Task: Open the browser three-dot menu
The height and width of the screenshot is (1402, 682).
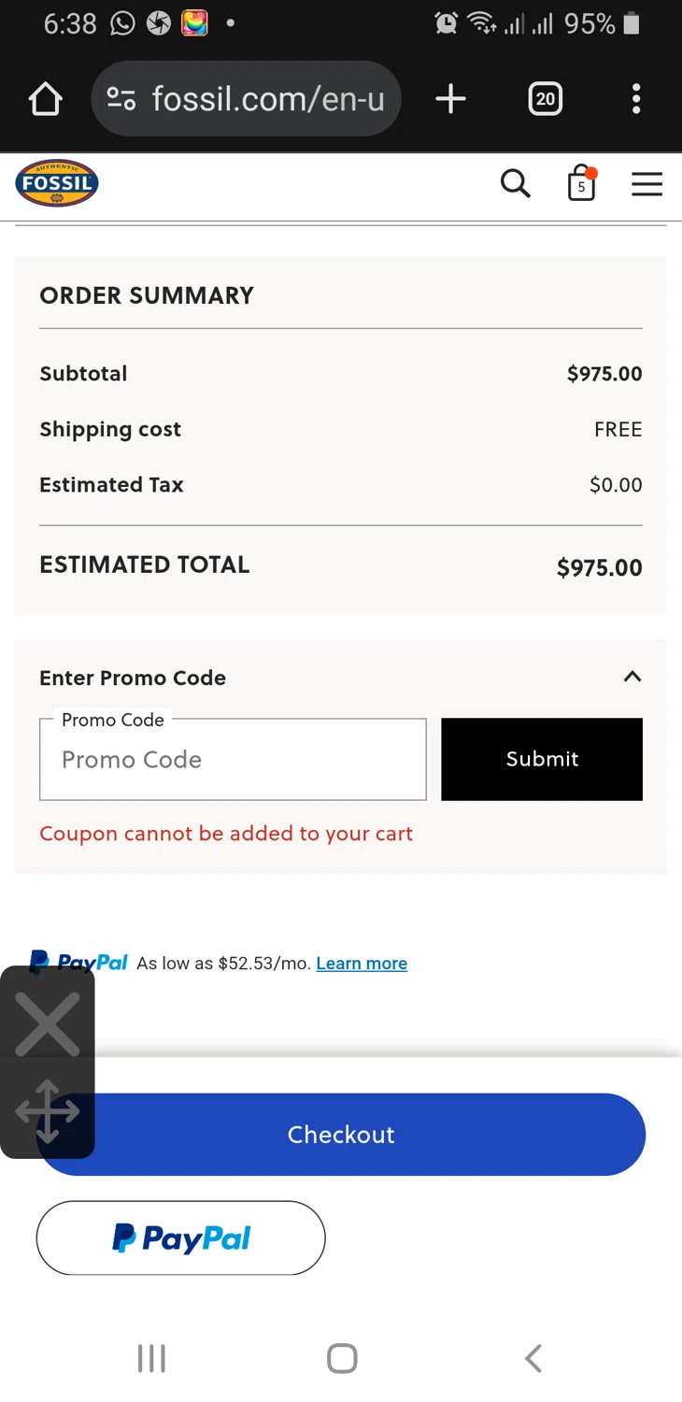Action: [636, 99]
